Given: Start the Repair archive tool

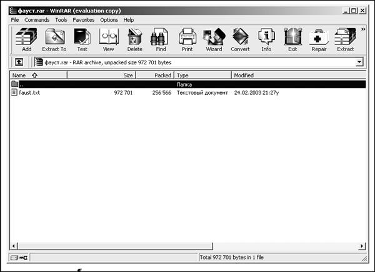Looking at the screenshot, I should 319,40.
